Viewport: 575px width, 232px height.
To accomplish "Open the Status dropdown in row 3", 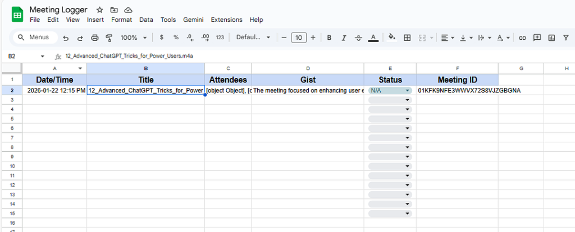I will 390,100.
